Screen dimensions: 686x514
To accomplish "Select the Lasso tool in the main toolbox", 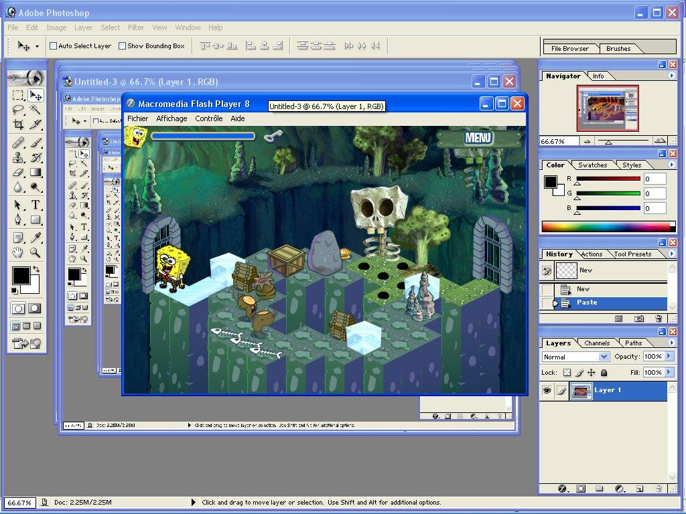I will click(18, 109).
